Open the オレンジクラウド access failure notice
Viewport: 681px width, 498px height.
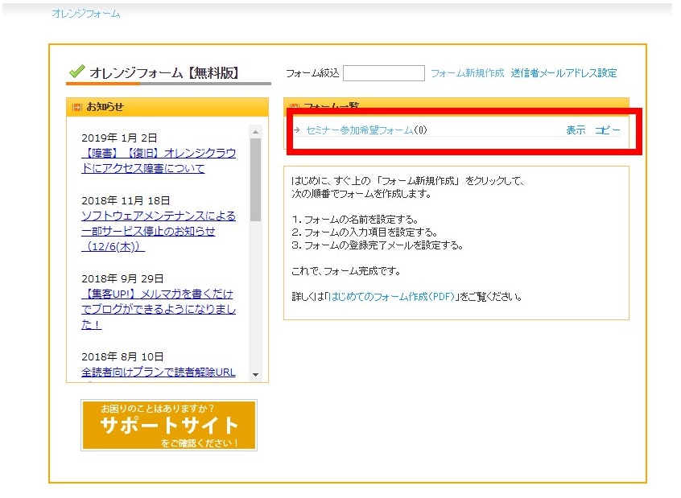tap(159, 161)
